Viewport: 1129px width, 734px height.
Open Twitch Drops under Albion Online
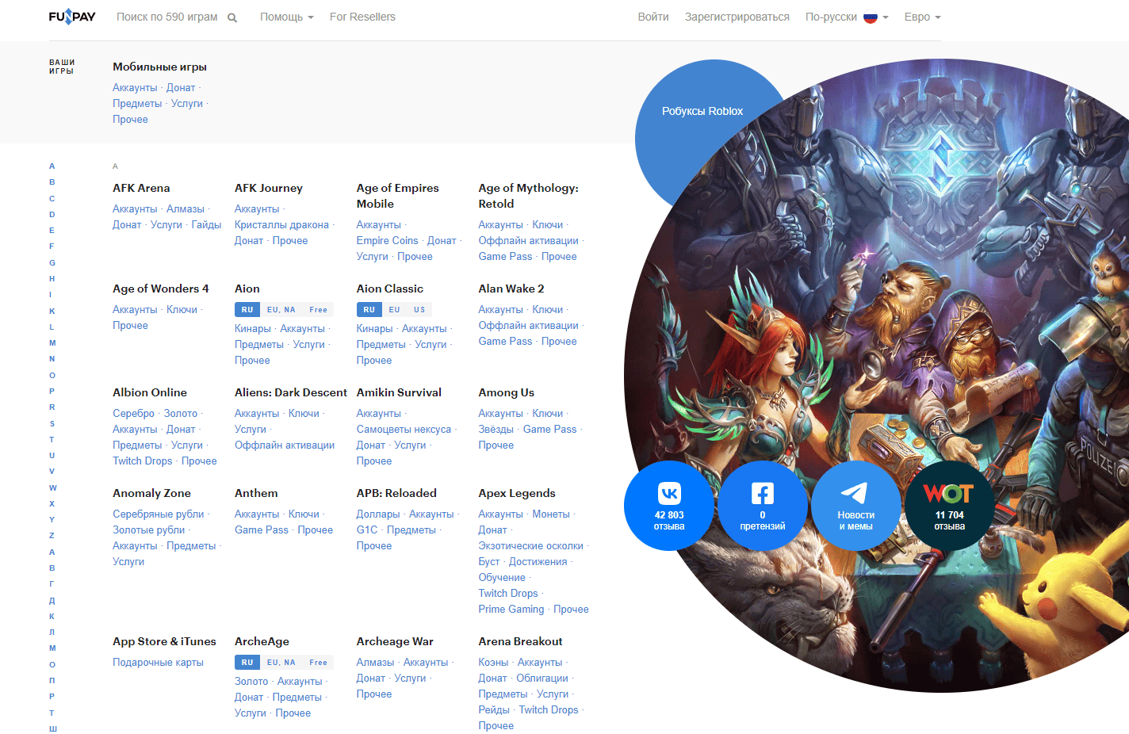point(143,461)
